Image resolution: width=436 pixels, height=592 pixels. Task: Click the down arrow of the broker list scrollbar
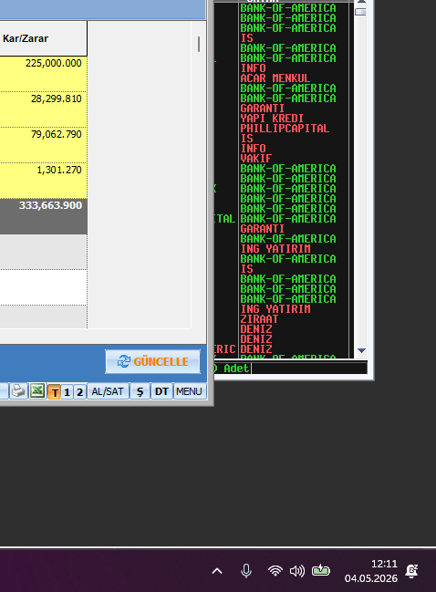point(361,351)
